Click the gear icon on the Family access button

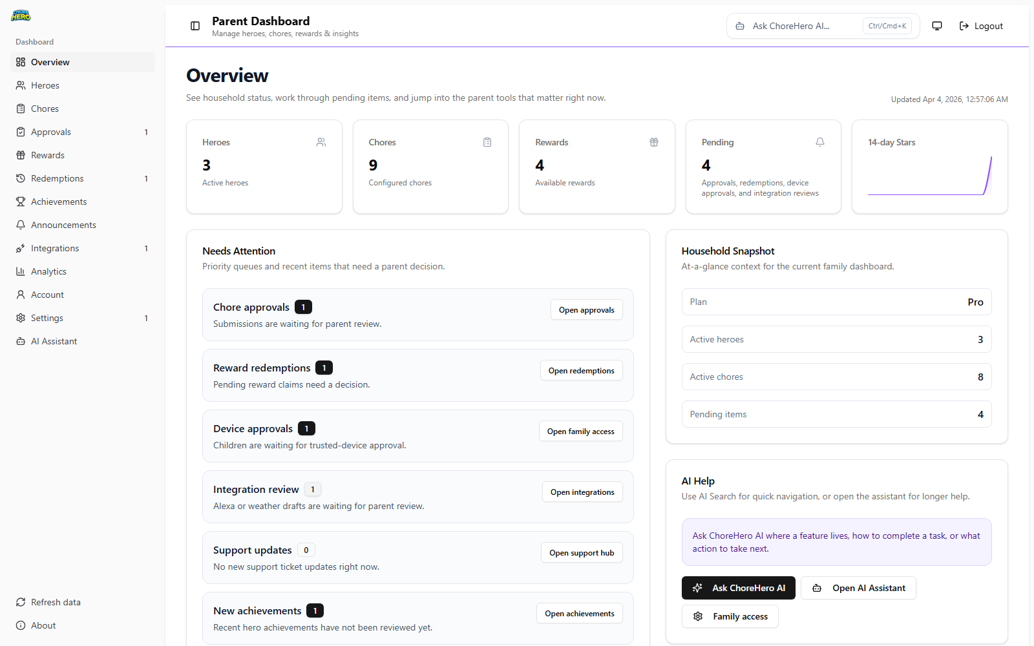[698, 616]
